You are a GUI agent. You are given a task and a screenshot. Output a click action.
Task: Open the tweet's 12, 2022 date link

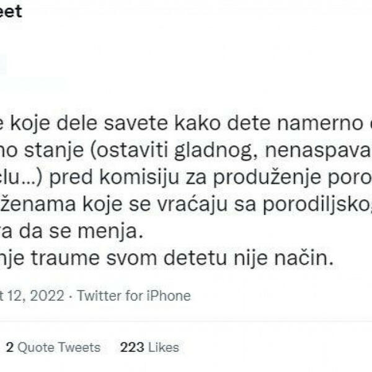35,296
